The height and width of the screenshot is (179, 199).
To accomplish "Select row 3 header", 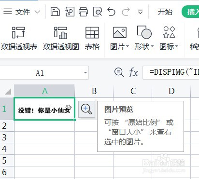I will coord(7,137).
